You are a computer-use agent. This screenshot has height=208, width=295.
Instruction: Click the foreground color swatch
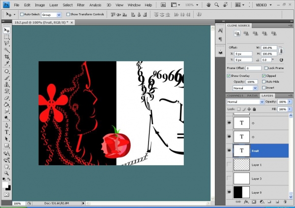click(x=5, y=185)
